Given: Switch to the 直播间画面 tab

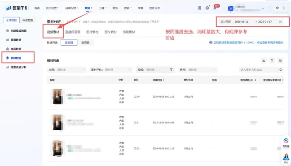Looking at the screenshot, I should coord(73,32).
